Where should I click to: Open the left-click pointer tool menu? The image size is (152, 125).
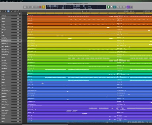click(x=83, y=11)
